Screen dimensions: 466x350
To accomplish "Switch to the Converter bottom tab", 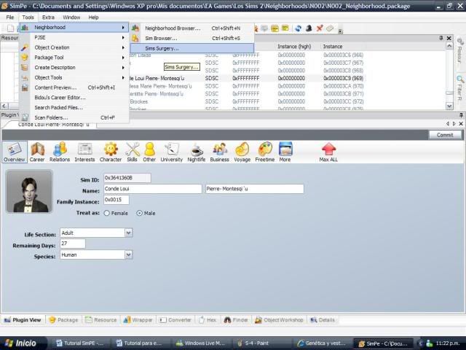I will 175,320.
